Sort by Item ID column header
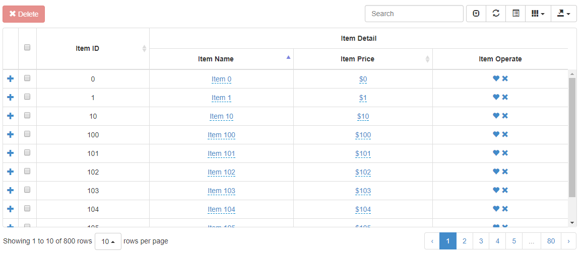Image resolution: width=582 pixels, height=256 pixels. 93,48
